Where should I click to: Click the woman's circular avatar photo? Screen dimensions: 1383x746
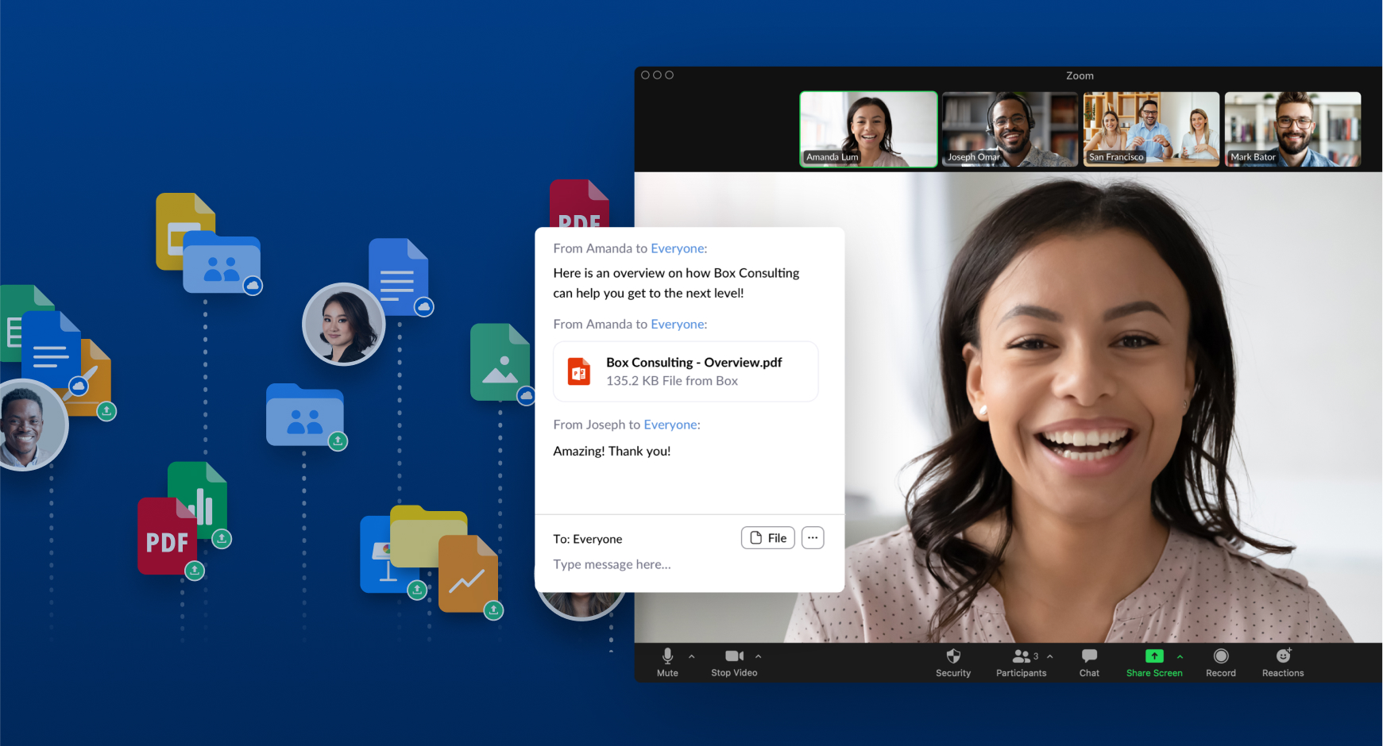(344, 325)
